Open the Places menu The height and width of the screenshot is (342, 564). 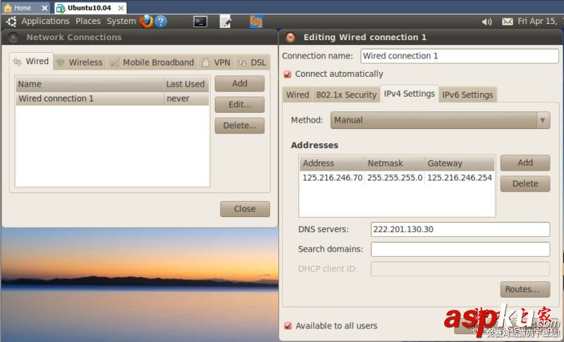[x=88, y=21]
